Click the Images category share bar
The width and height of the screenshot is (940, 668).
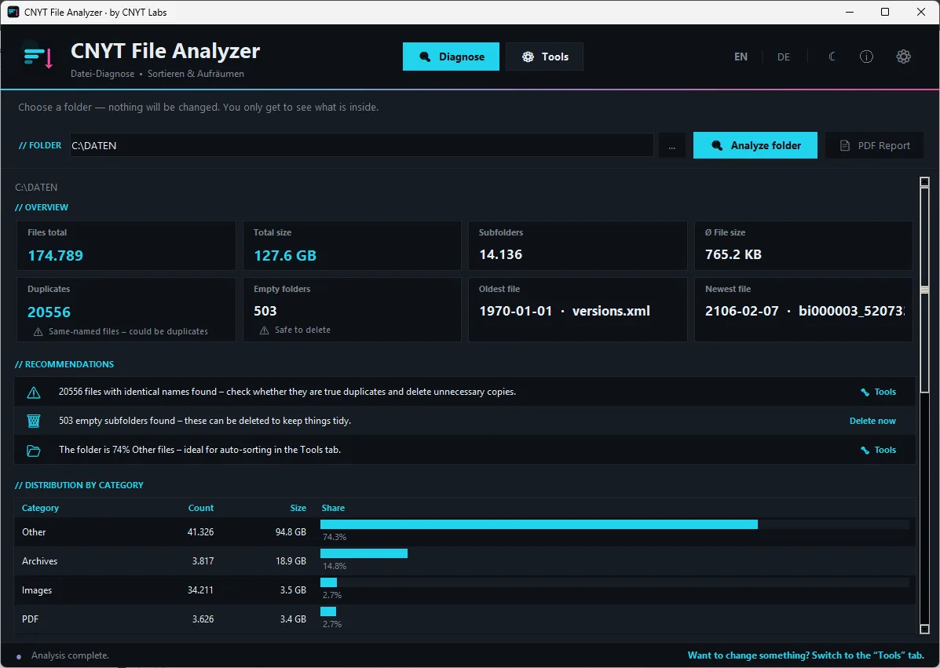[x=328, y=583]
